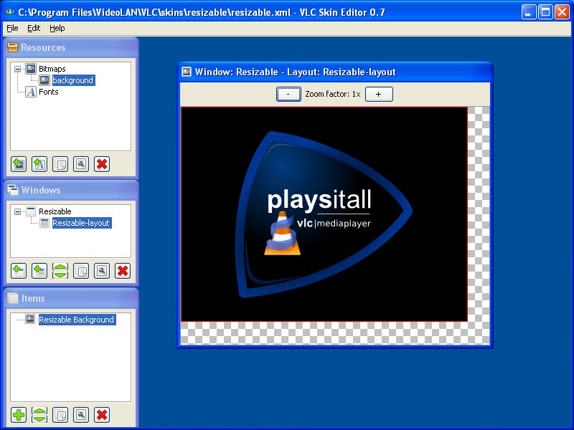Delete the selected window or layout
Image resolution: width=574 pixels, height=430 pixels.
point(123,271)
